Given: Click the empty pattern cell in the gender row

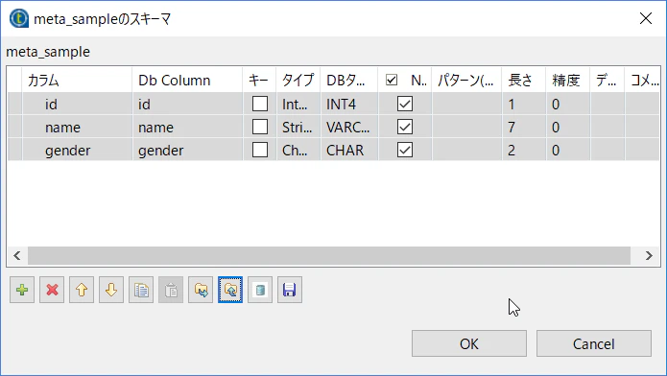Looking at the screenshot, I should (x=466, y=151).
